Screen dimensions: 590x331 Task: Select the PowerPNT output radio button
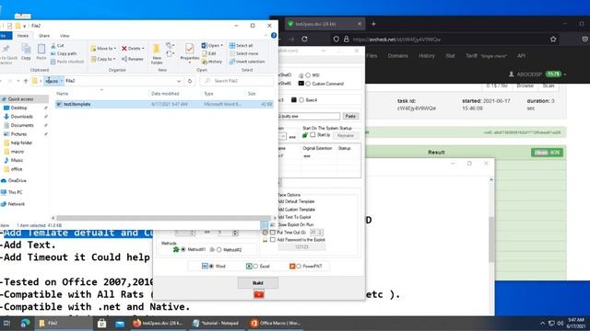[299, 266]
